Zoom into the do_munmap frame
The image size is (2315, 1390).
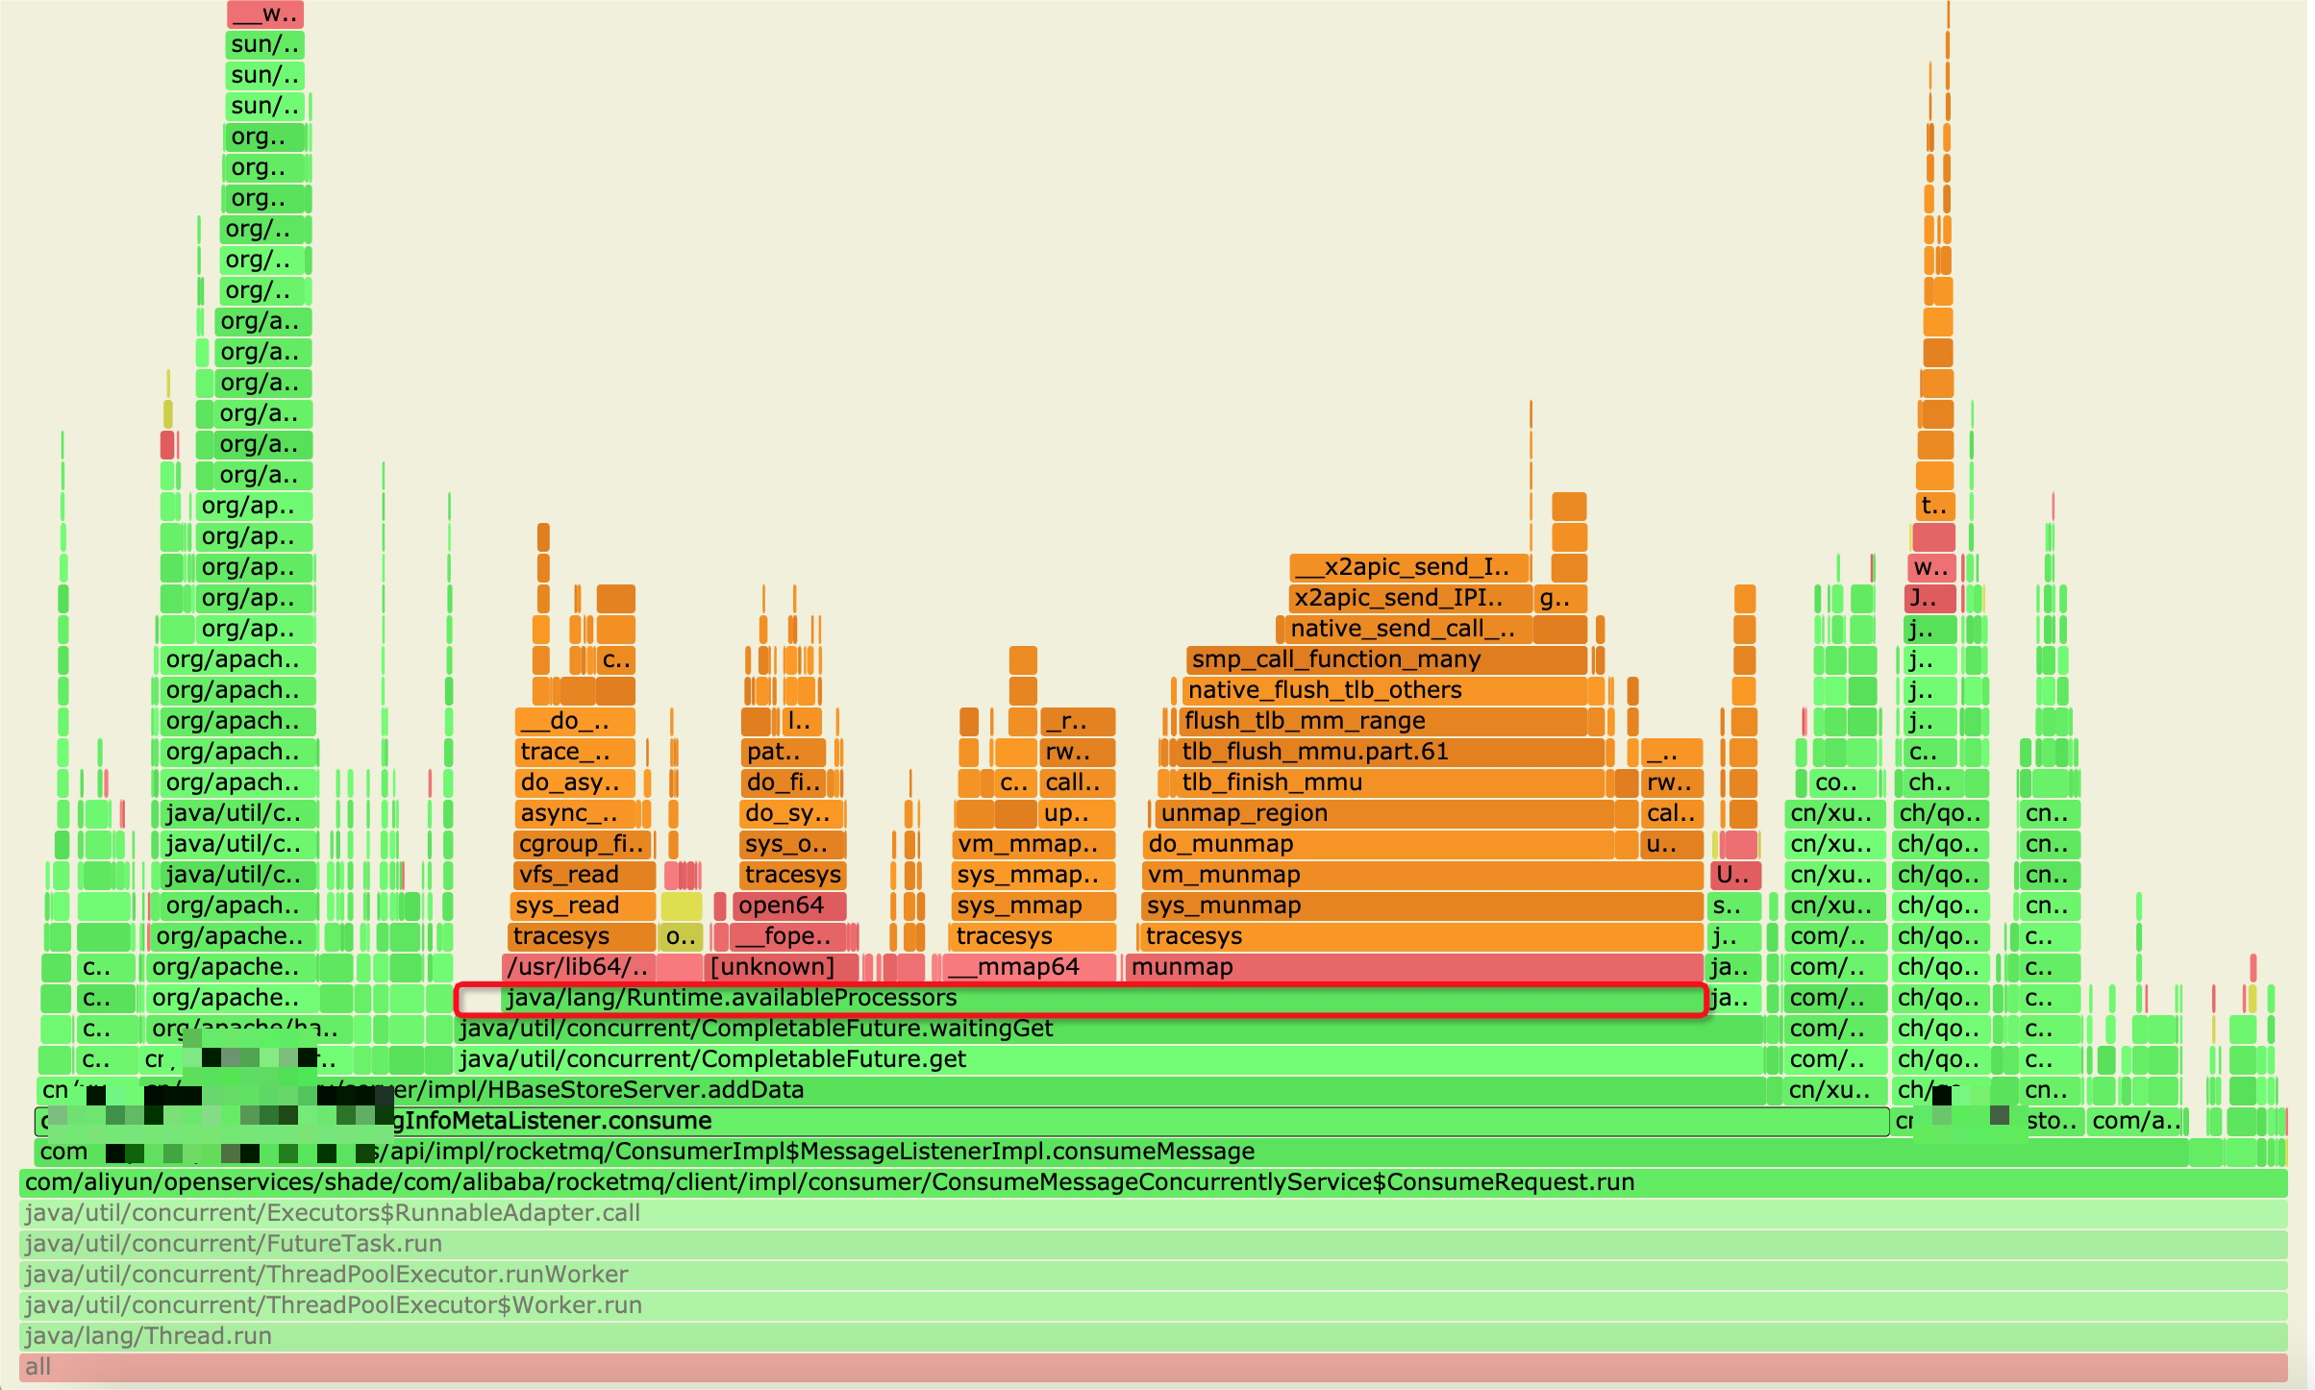tap(1378, 844)
